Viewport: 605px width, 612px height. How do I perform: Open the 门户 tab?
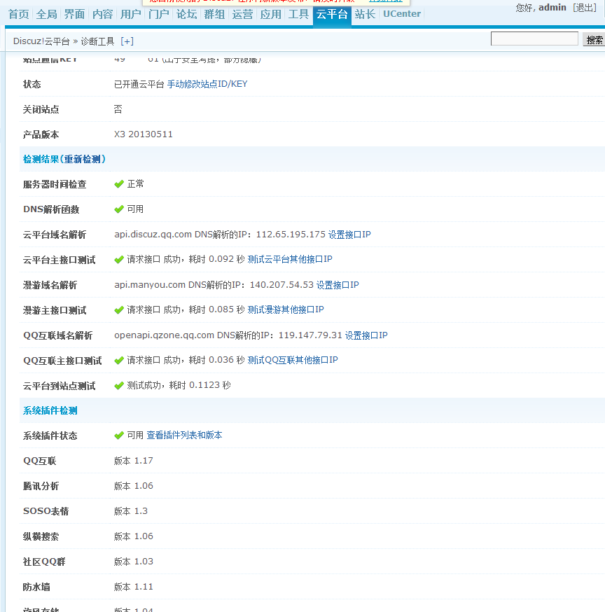(159, 15)
